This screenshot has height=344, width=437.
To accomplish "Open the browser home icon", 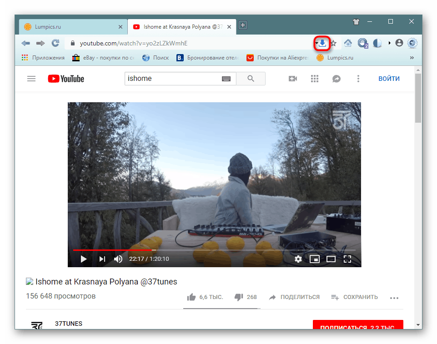I will [348, 43].
